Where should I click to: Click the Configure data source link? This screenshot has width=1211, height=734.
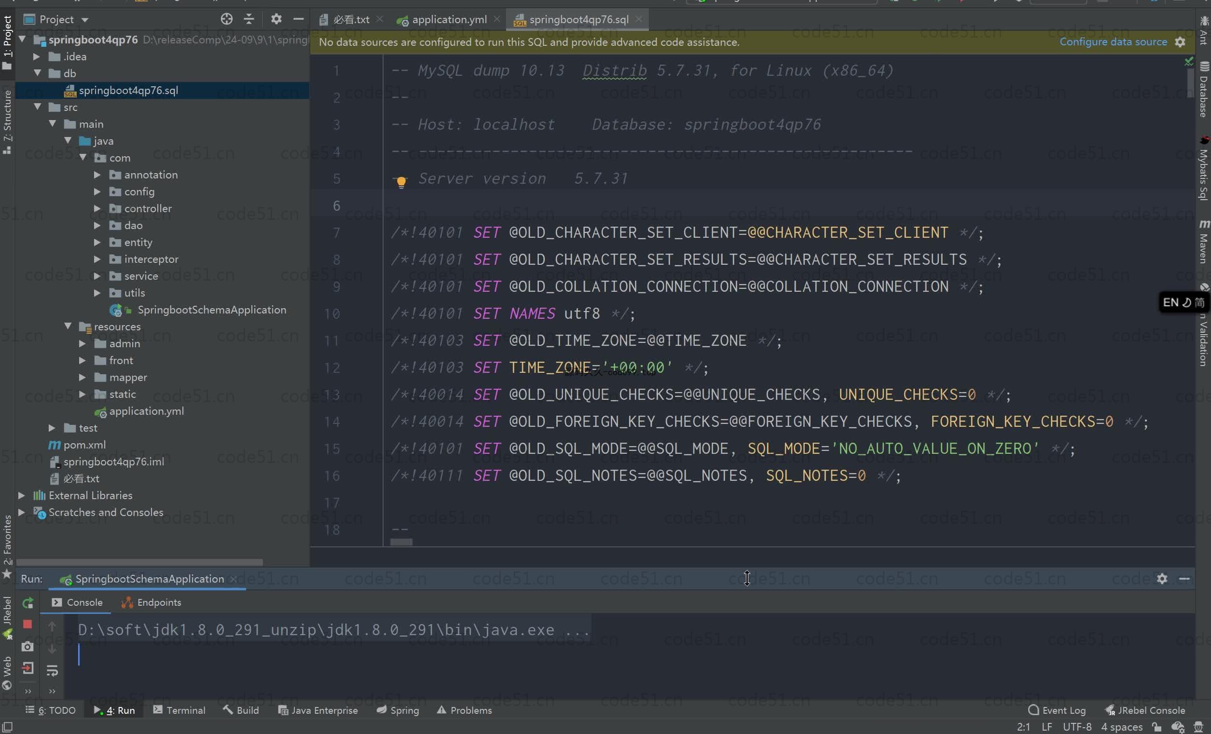[x=1113, y=42]
